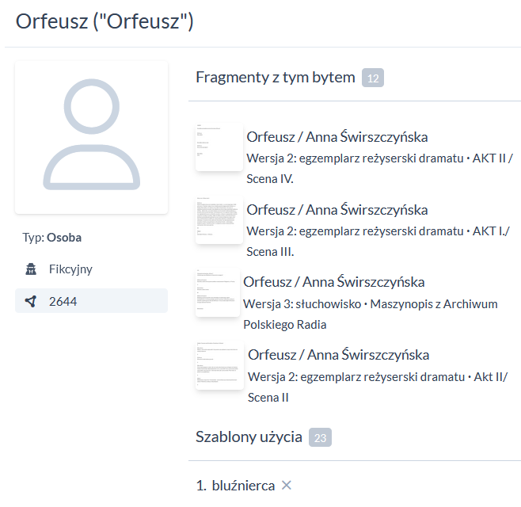Open the Orfeusz title above AKT II / Scena IV
521x507 pixels.
coord(337,137)
